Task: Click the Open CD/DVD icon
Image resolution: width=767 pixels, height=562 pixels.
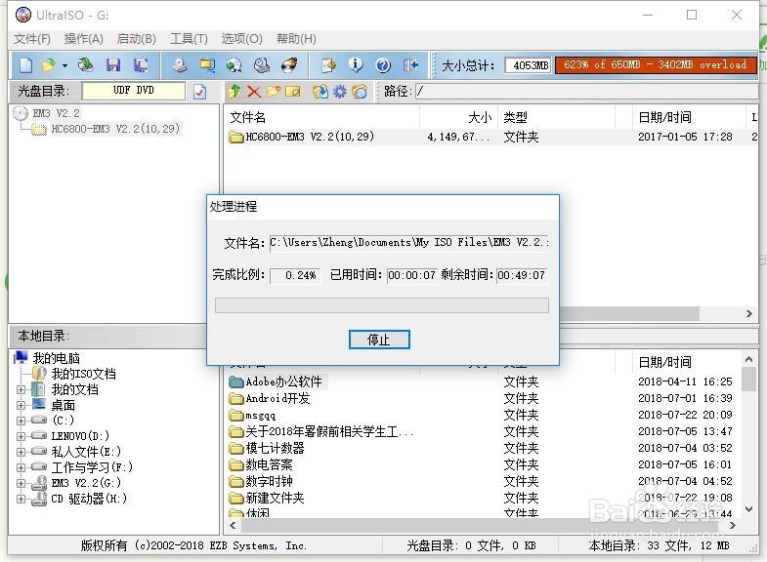Action: tap(86, 65)
